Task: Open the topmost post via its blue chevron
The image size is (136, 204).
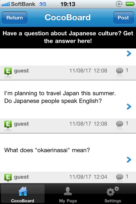Action: pyautogui.click(x=129, y=54)
